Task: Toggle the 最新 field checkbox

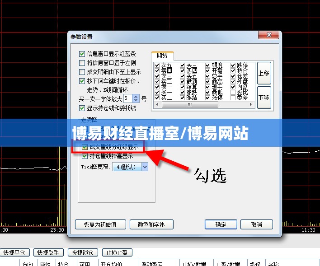Action: point(182,82)
